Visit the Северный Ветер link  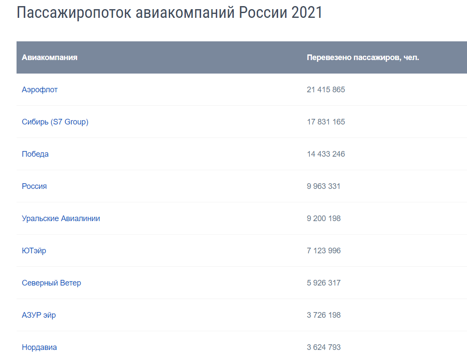point(51,283)
